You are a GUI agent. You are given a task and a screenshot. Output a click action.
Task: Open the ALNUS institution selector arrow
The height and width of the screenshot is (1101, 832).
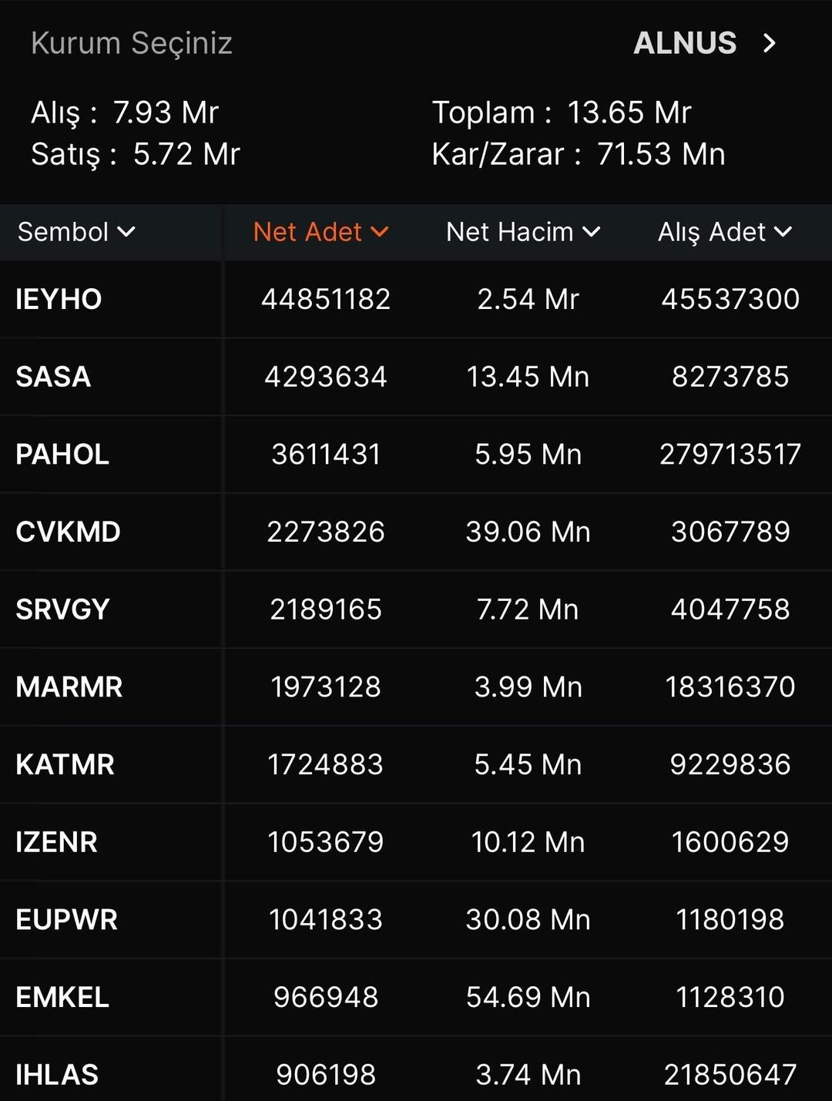(769, 43)
